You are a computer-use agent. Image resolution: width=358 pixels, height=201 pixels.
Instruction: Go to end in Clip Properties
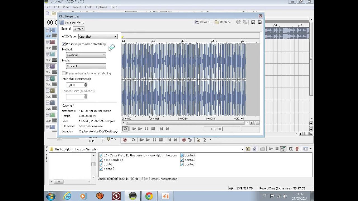pos(168,129)
